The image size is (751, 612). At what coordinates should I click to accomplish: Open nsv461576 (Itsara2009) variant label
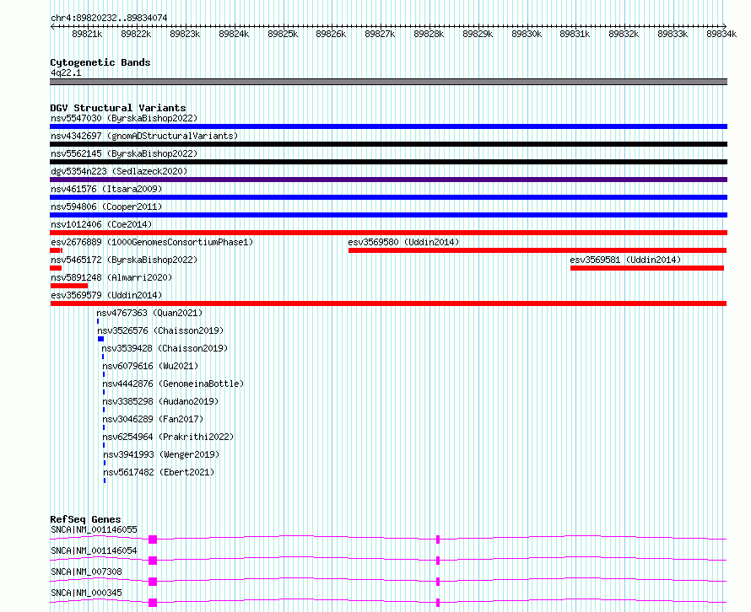pos(106,189)
